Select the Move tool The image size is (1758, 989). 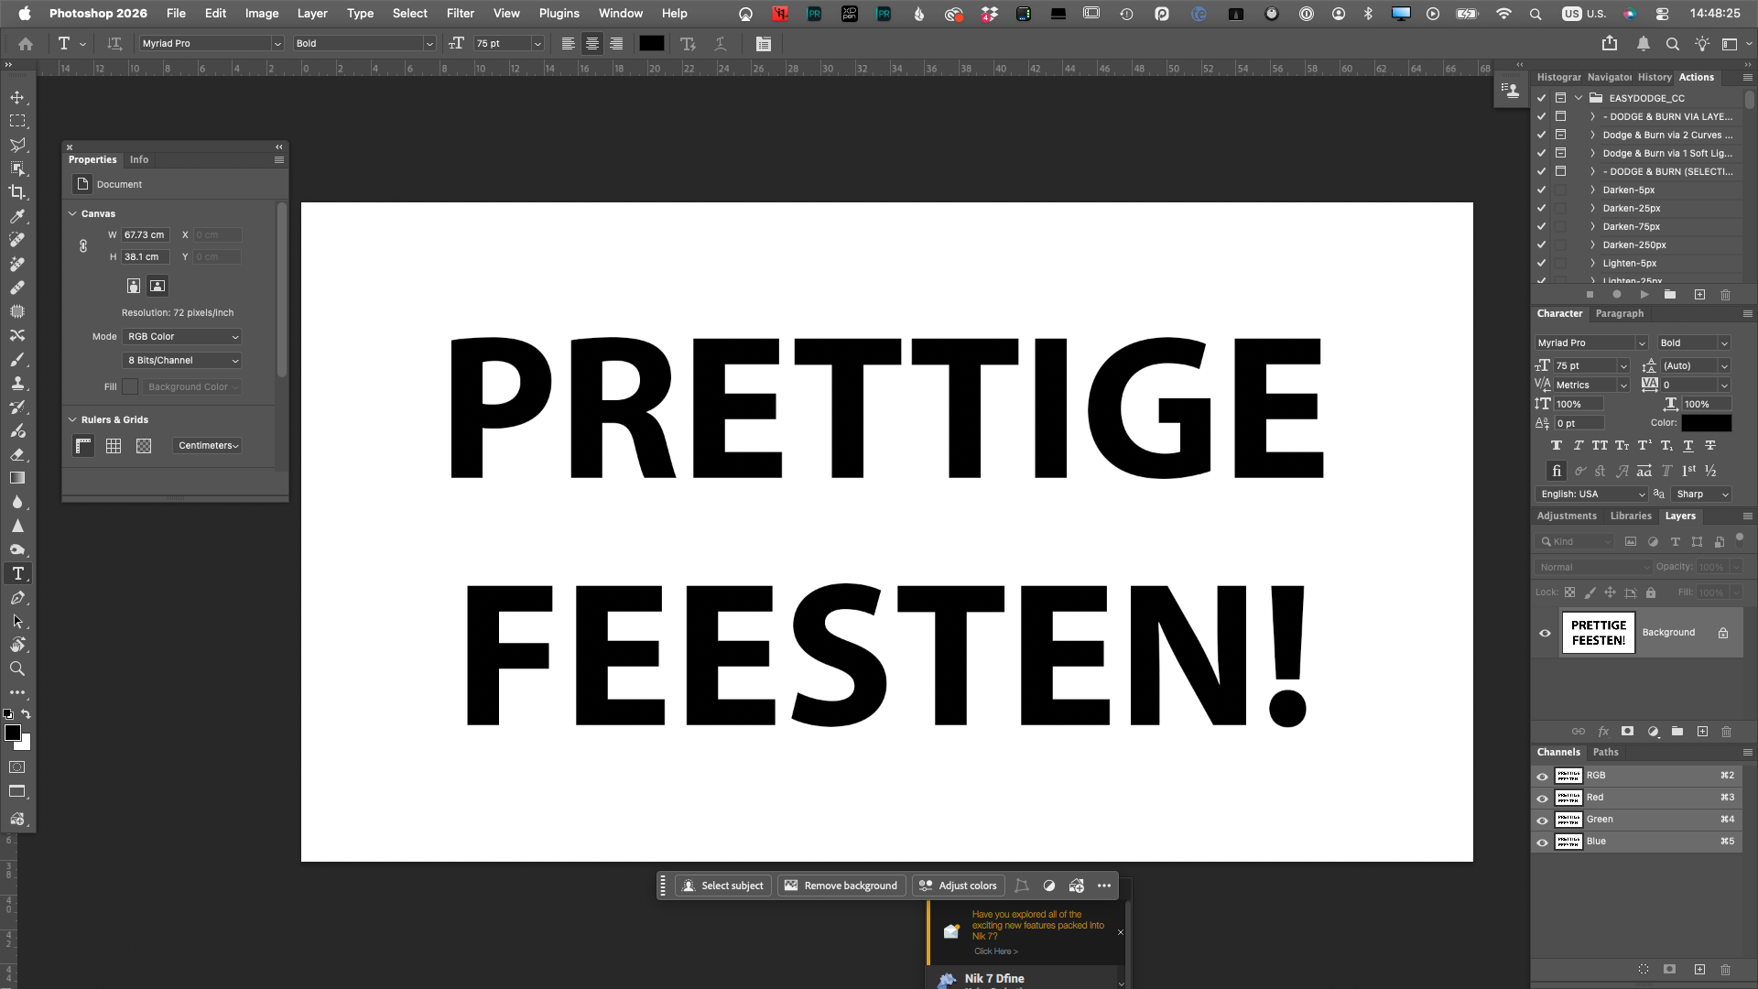click(17, 97)
